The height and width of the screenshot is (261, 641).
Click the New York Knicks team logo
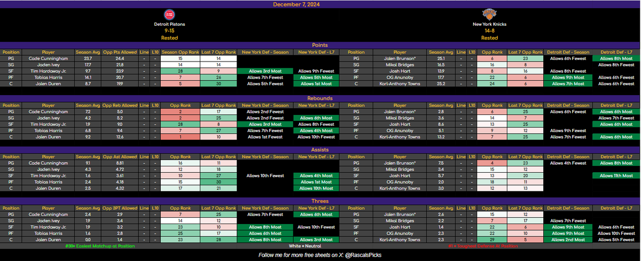click(489, 14)
